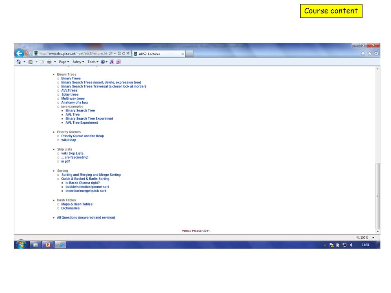Image resolution: width=391 pixels, height=293 pixels.
Task: Open the Dictionaries link
Action: [x=70, y=208]
